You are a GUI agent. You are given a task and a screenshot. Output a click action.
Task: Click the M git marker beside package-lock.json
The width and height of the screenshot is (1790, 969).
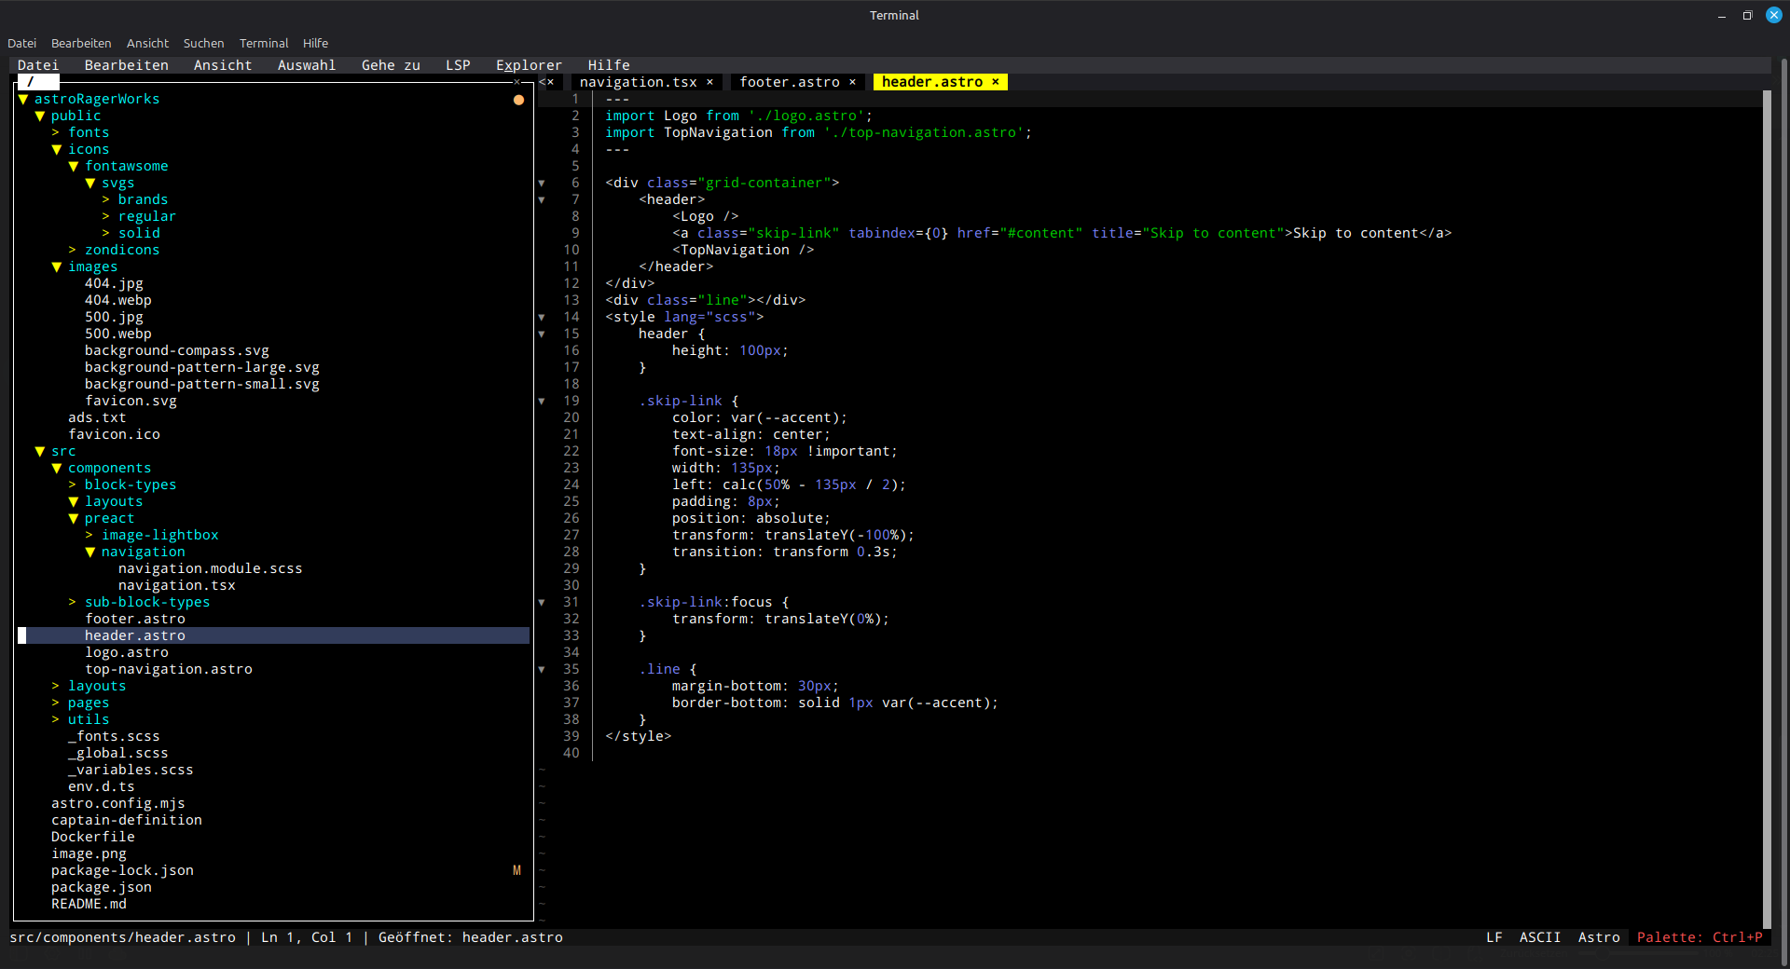tap(516, 870)
